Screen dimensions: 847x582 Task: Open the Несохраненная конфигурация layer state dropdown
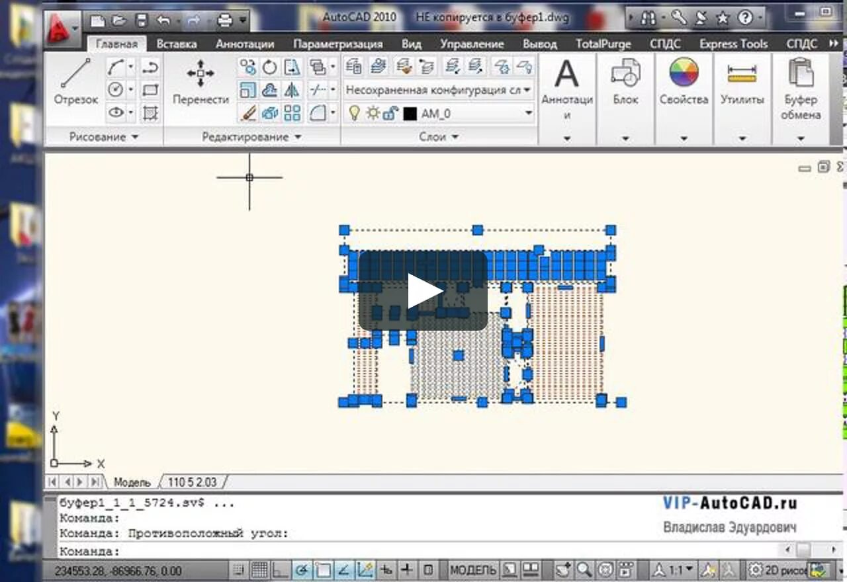pos(439,90)
